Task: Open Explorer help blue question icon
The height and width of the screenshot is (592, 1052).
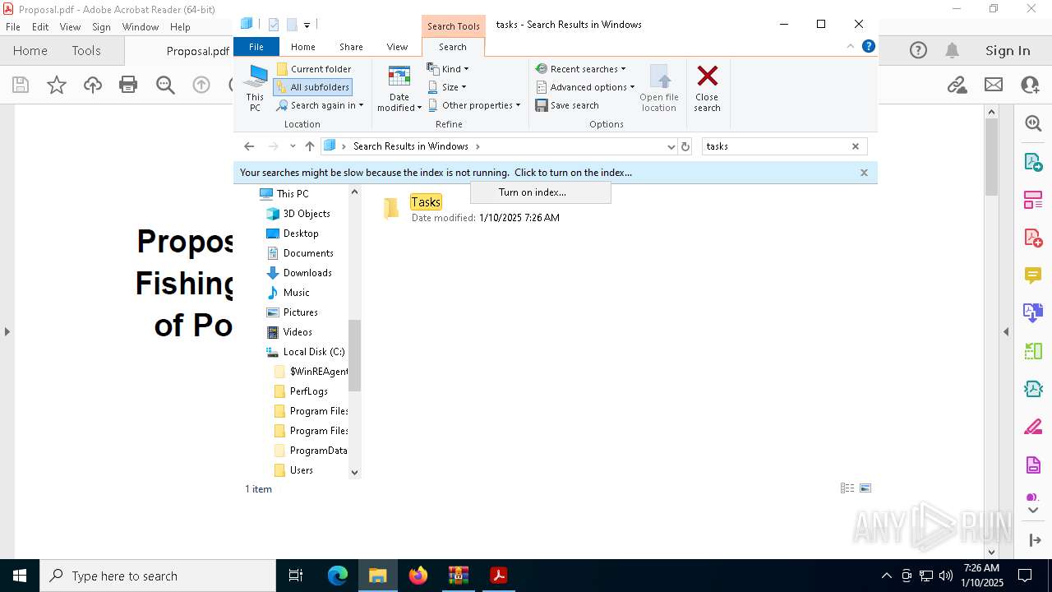Action: [869, 47]
